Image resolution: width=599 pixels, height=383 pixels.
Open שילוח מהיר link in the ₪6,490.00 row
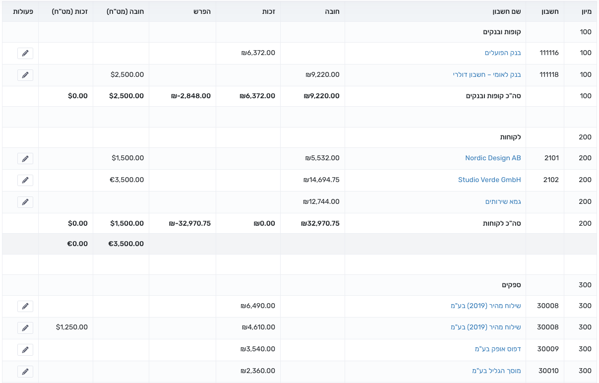486,306
